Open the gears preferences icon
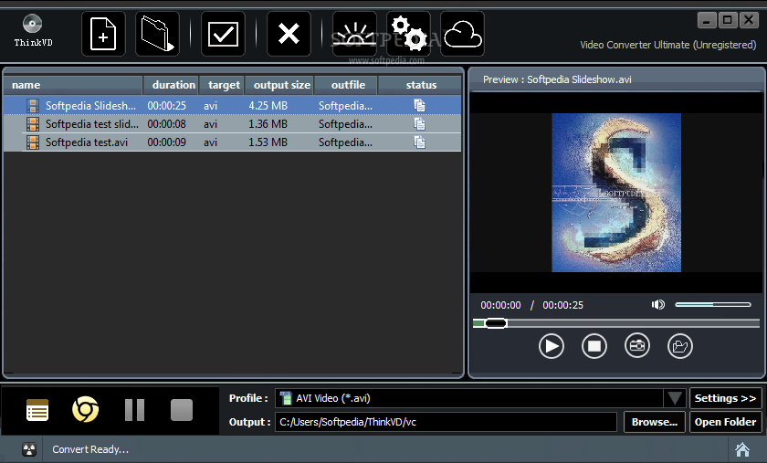Image resolution: width=767 pixels, height=463 pixels. tap(409, 34)
